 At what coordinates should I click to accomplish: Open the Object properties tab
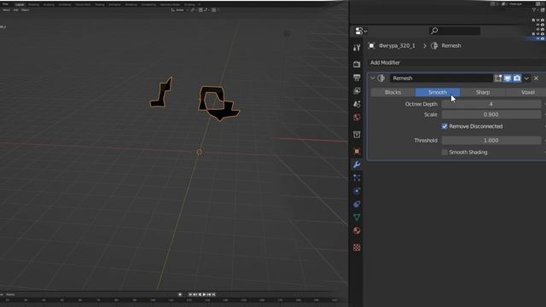[x=357, y=152]
